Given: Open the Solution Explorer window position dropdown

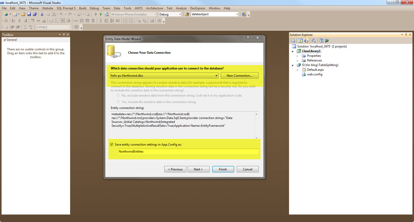Looking at the screenshot, I should tap(402, 35).
